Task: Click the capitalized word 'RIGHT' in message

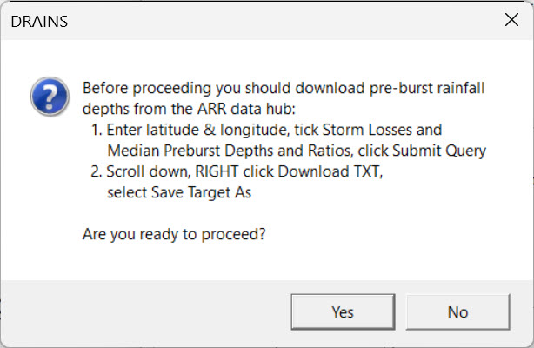Action: point(217,171)
